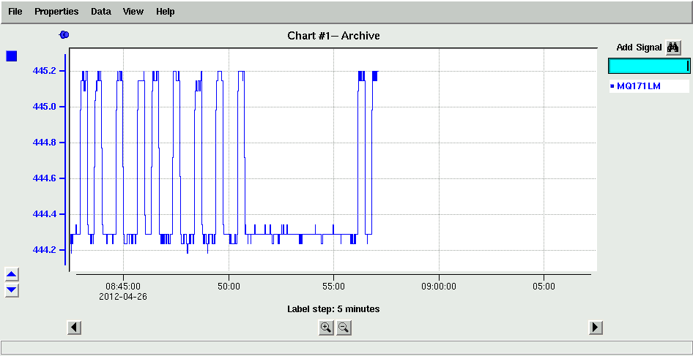Open the File menu
Viewport: 693px width, 356px height.
coord(15,12)
